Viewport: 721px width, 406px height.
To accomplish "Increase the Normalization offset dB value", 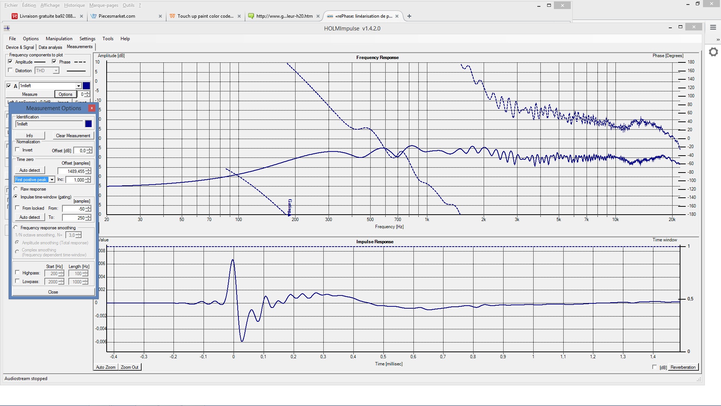I will pos(89,149).
